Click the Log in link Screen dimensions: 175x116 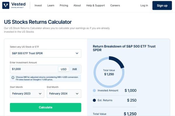[144, 6]
